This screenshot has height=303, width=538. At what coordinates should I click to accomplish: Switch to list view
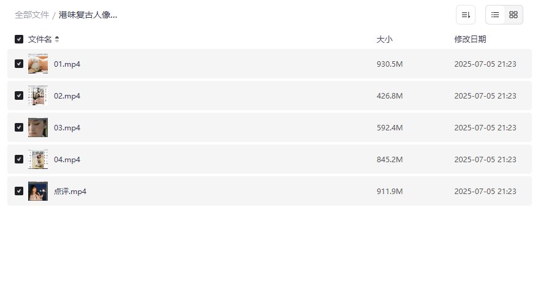495,15
